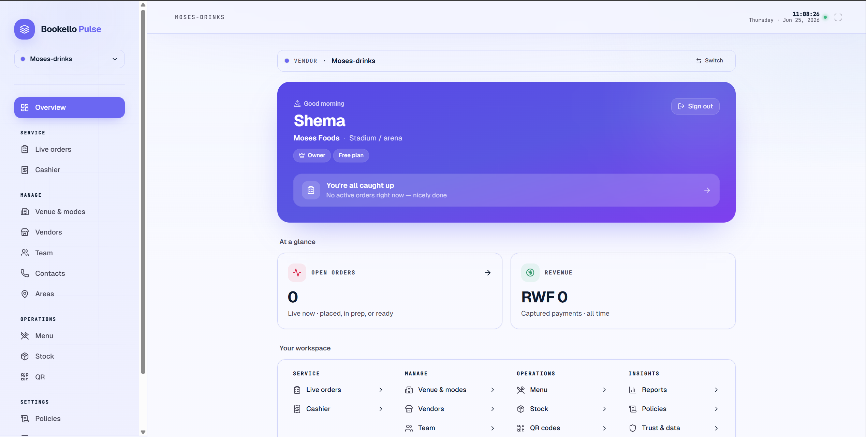The height and width of the screenshot is (437, 866).
Task: Expand chevron next to Trust & data
Action: [717, 428]
